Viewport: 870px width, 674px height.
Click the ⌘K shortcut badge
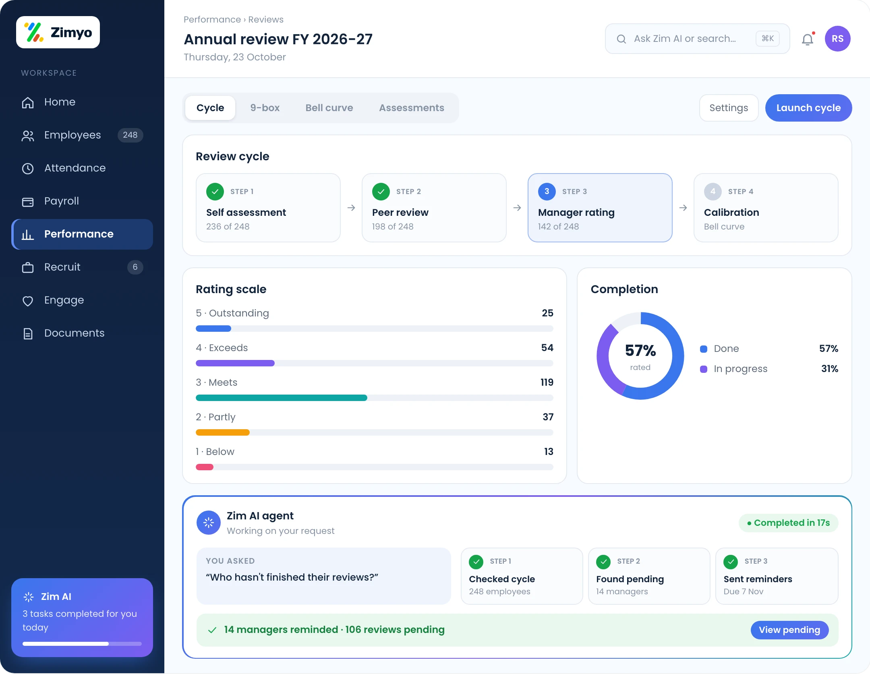768,39
